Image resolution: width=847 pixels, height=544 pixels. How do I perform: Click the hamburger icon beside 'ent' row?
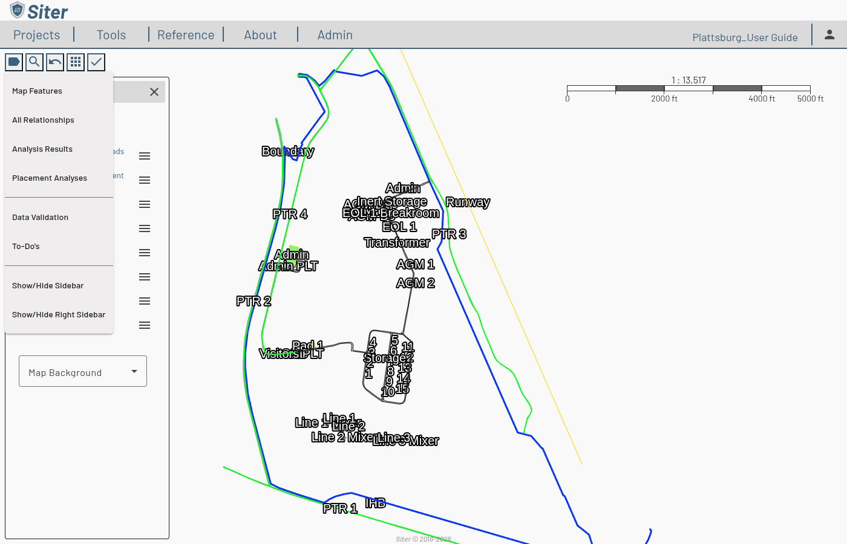[145, 180]
